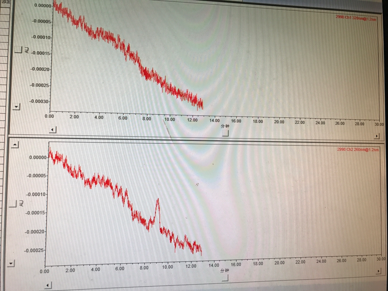Click the right scroll arrow under the 260nm plot

click(378, 271)
